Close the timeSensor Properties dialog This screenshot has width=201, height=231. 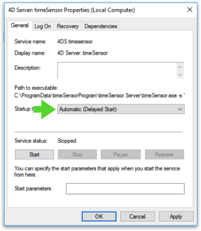coord(190,10)
